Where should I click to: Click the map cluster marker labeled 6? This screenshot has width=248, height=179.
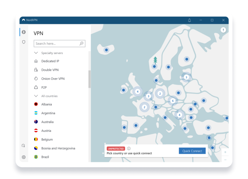coord(173,101)
